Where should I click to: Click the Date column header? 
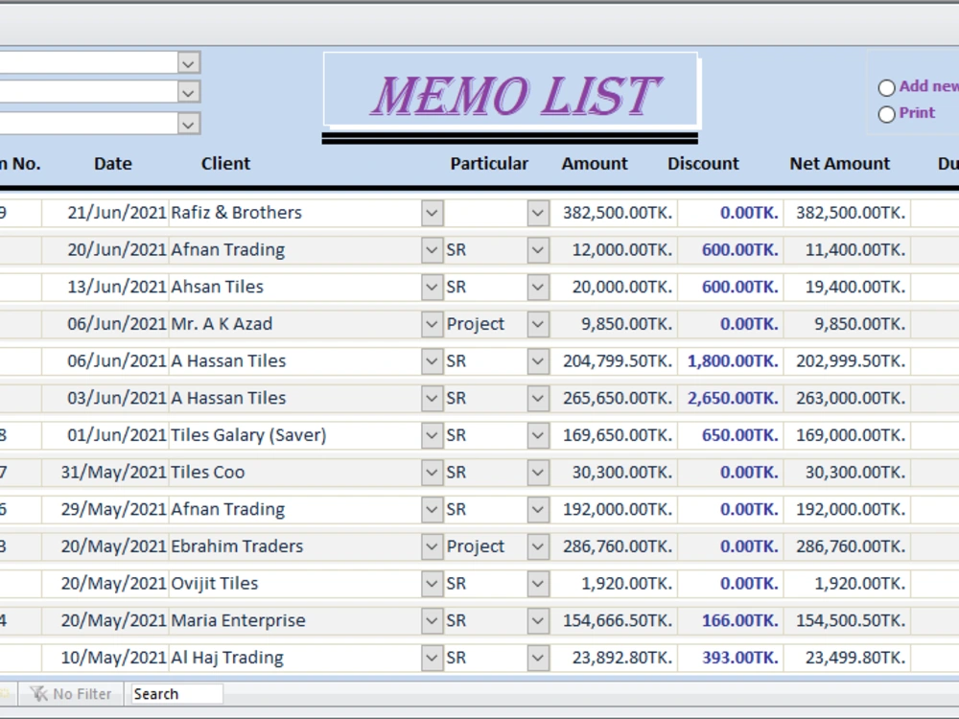(113, 164)
